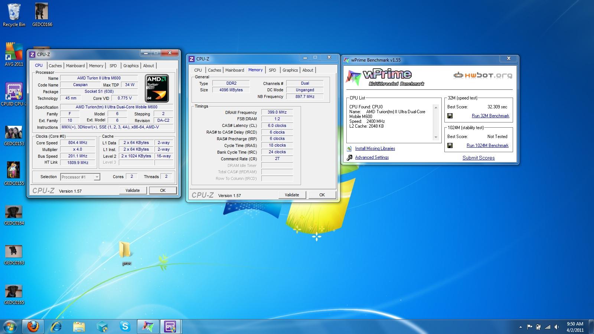Open Internet Explorer from the taskbar

pyautogui.click(x=56, y=327)
